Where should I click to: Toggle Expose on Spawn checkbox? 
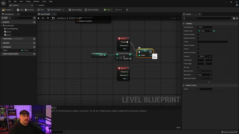pyautogui.click(x=198, y=45)
